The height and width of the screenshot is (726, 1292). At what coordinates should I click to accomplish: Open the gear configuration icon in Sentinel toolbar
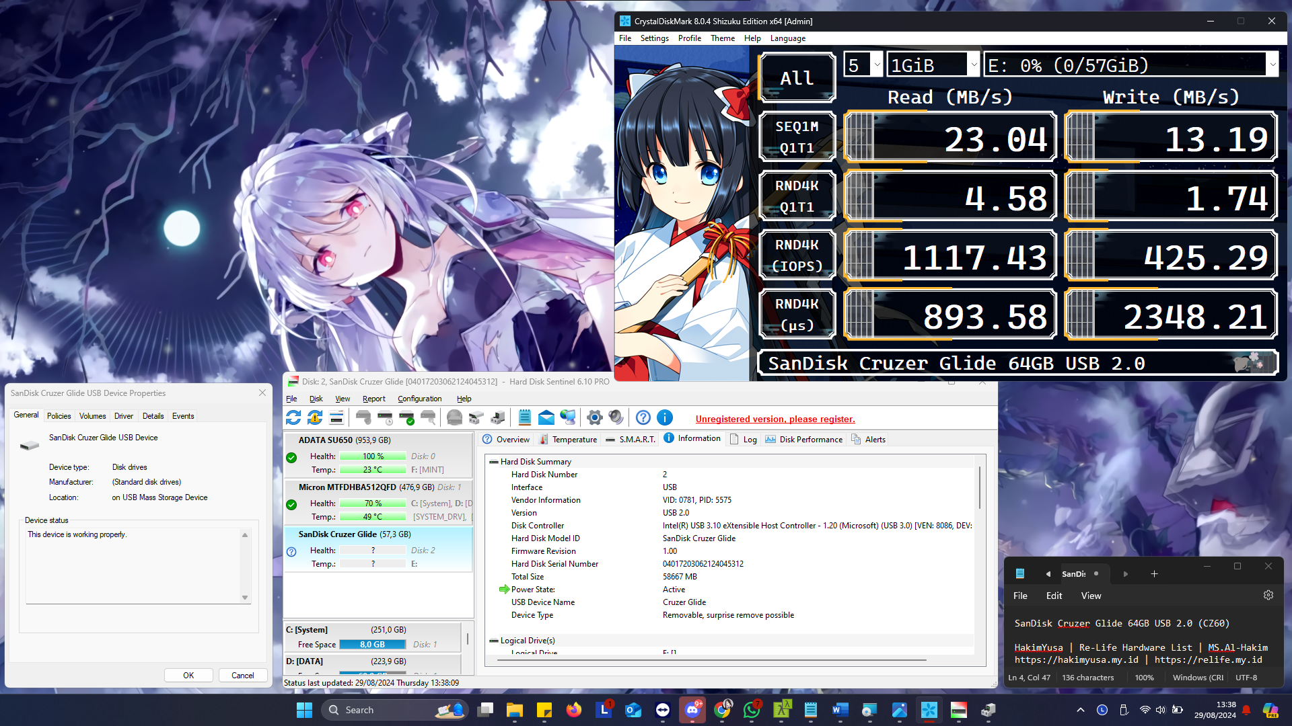point(594,417)
